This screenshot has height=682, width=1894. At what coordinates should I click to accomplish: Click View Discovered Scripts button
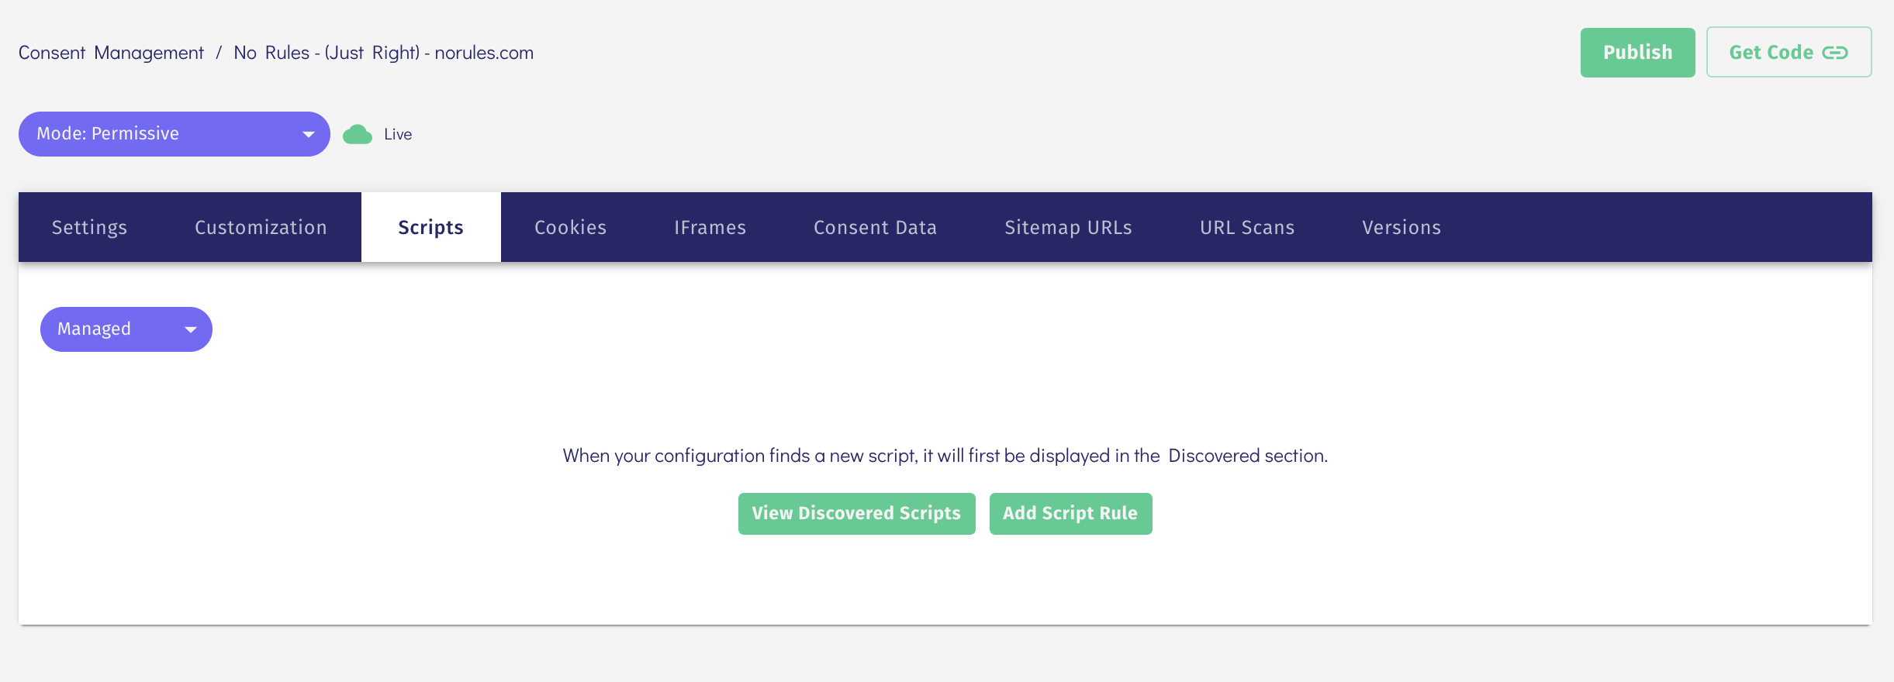tap(856, 514)
